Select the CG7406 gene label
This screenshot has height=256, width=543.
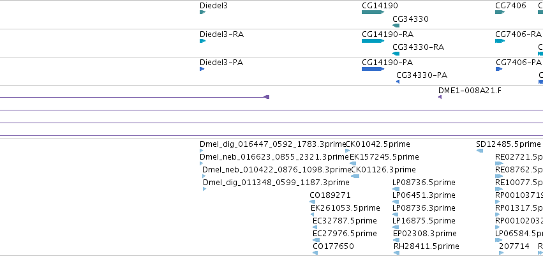click(510, 6)
